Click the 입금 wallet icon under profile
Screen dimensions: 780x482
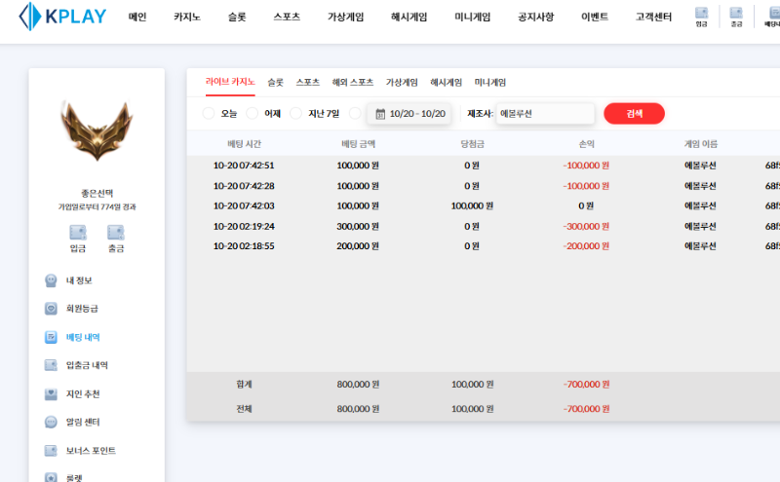tap(78, 238)
